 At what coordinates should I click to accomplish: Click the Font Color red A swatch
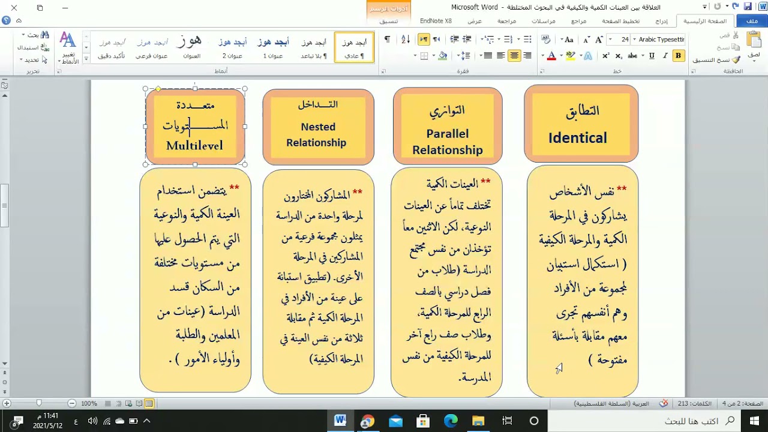tap(551, 56)
